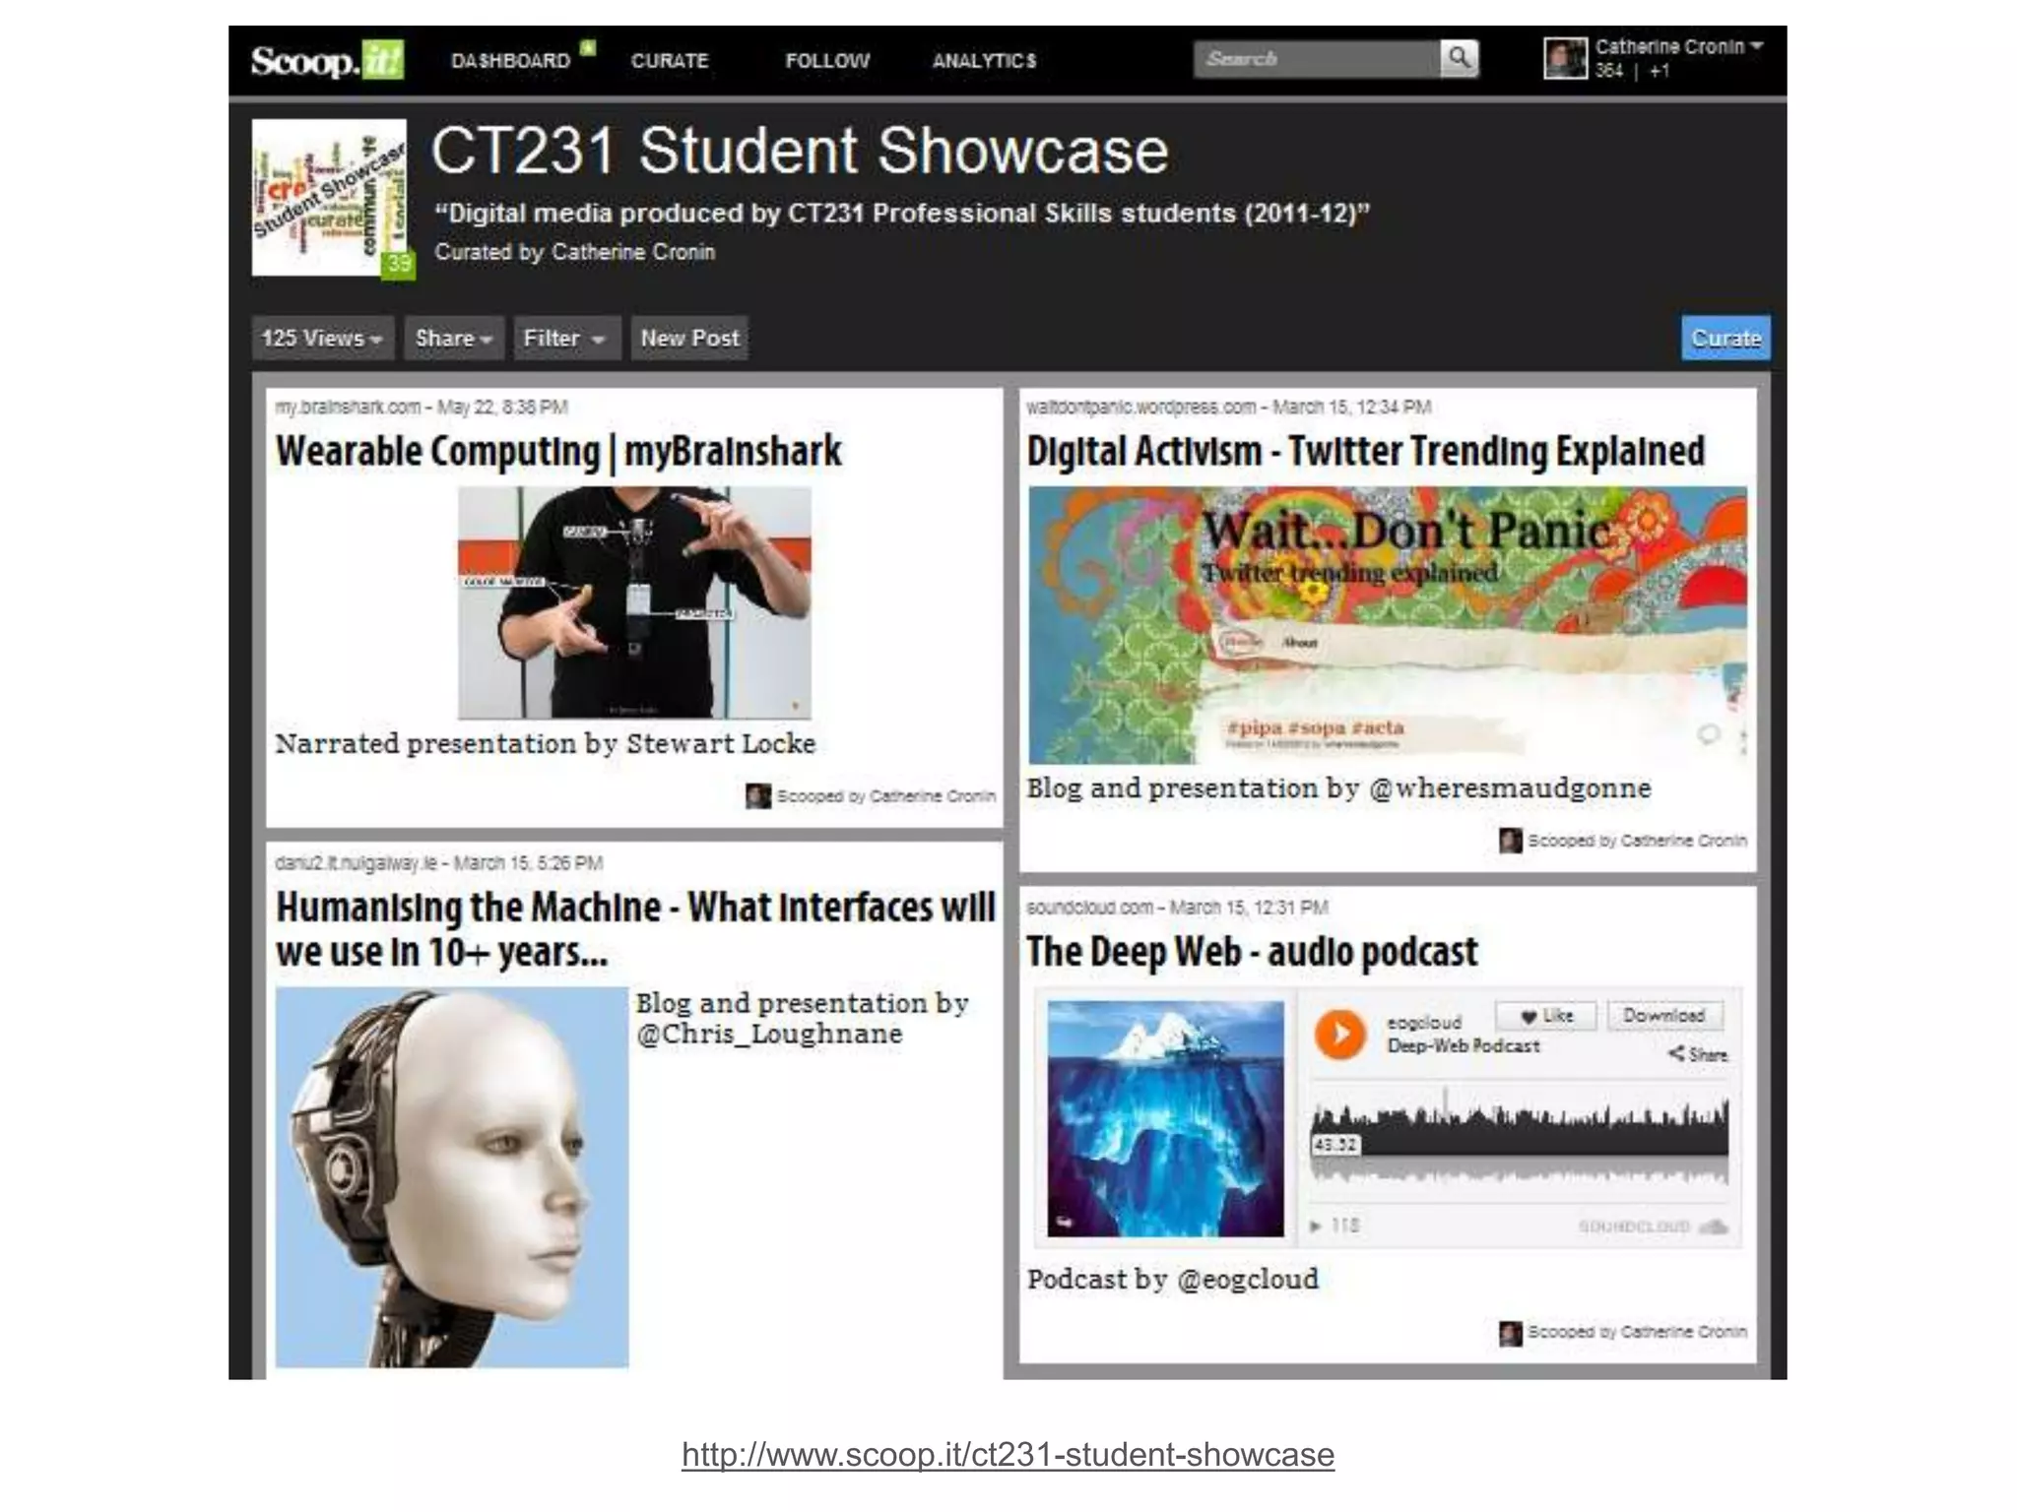Click the green 39 badge on topic icon

click(x=398, y=264)
